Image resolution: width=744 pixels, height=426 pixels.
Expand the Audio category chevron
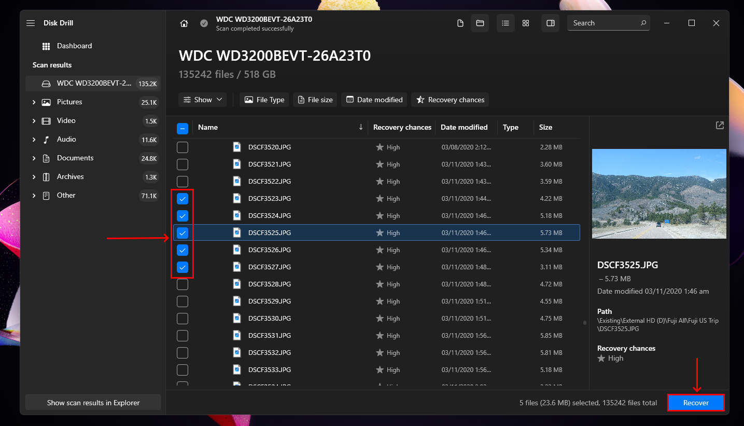tap(34, 140)
